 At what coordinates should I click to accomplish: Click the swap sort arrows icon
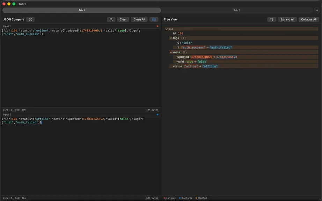pyautogui.click(x=271, y=19)
